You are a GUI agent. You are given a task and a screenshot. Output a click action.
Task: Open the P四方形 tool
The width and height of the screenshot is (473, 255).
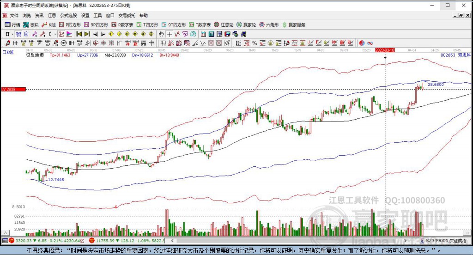coord(70,25)
